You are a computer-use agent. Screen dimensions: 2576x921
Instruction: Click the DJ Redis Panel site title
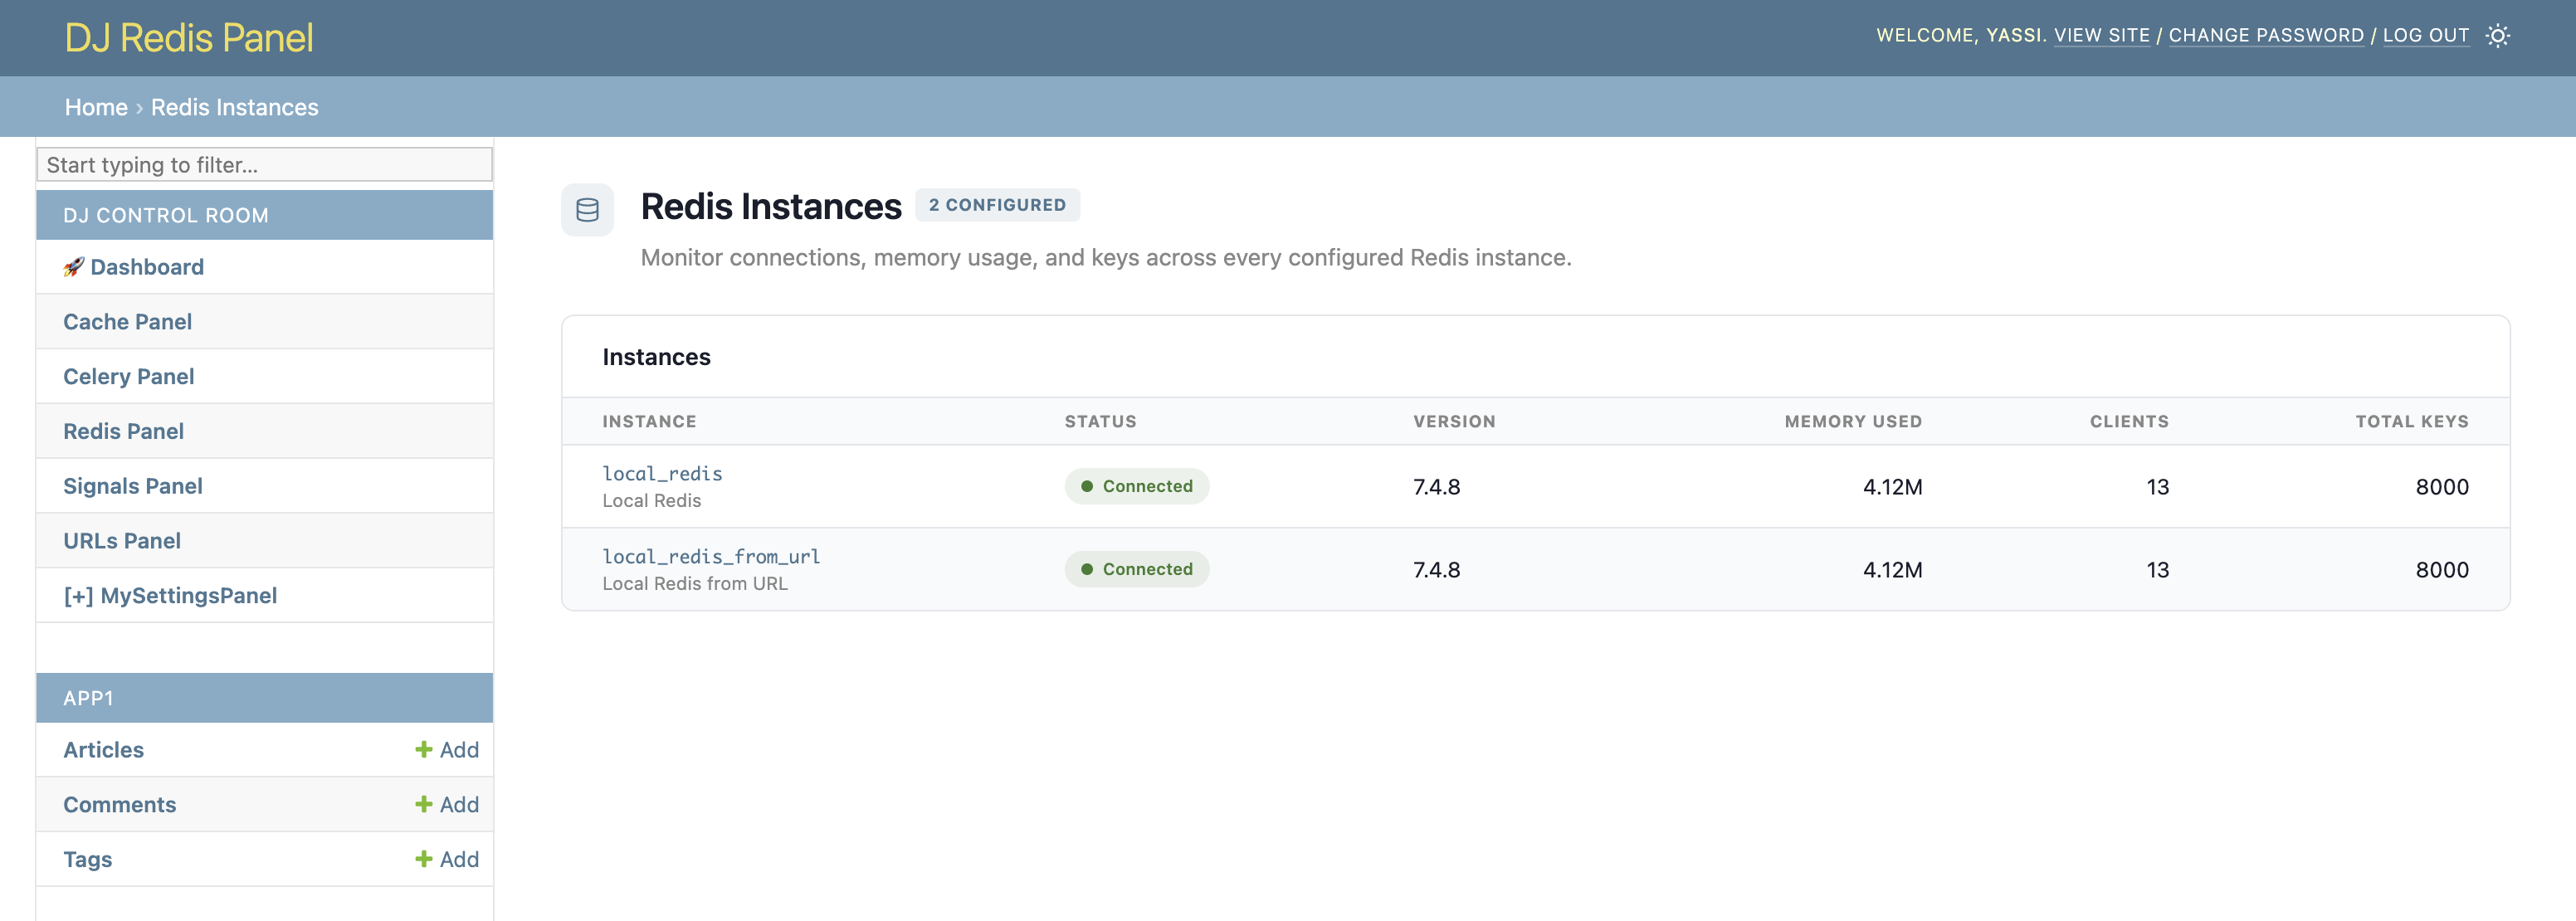(x=189, y=38)
